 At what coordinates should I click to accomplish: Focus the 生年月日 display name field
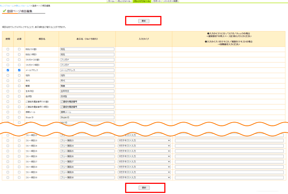87,91
